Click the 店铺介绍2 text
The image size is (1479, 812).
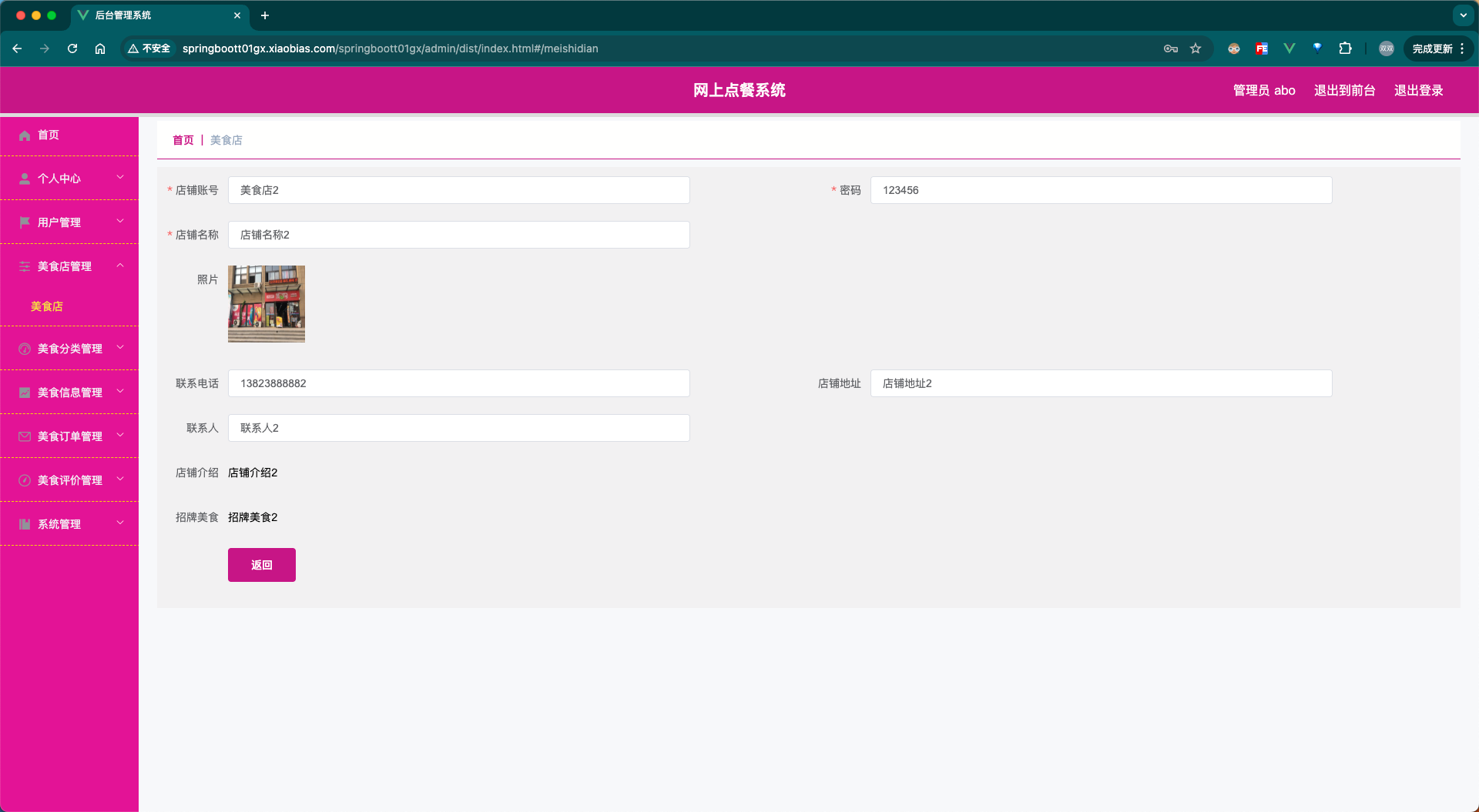(253, 473)
